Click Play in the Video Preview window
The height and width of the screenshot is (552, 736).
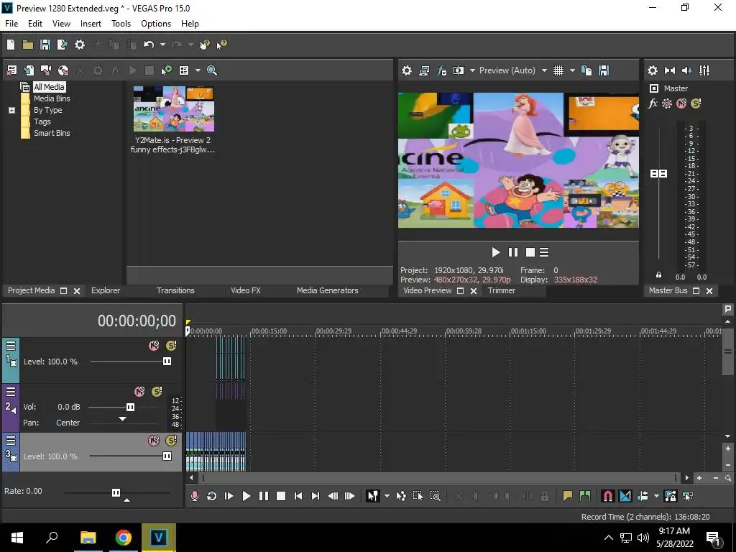496,252
